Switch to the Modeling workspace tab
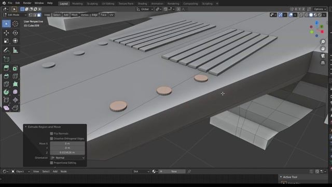332x187 pixels. pyautogui.click(x=77, y=4)
